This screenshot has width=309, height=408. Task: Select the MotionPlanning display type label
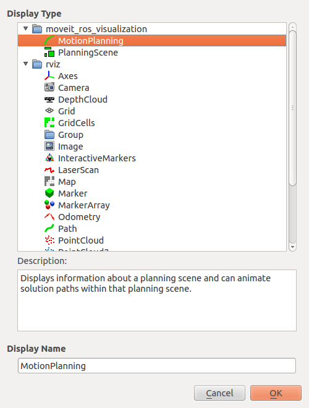tap(91, 41)
